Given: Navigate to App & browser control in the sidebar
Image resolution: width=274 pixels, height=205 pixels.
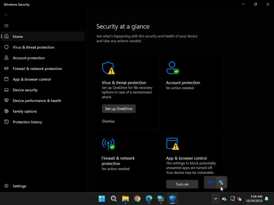Looking at the screenshot, I should (43, 79).
